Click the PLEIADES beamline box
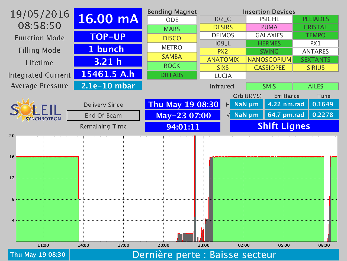The height and width of the screenshot is (261, 347). point(316,19)
